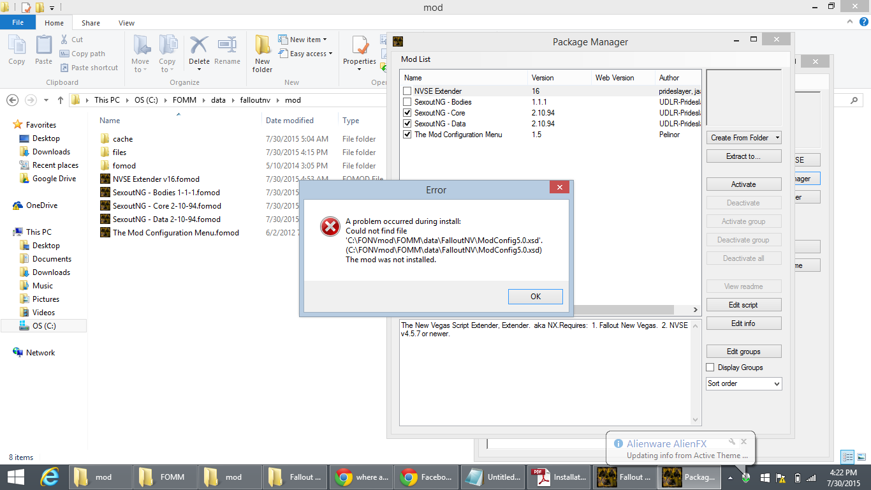Close the Error dialog with the red X
This screenshot has width=871, height=490.
pyautogui.click(x=559, y=188)
